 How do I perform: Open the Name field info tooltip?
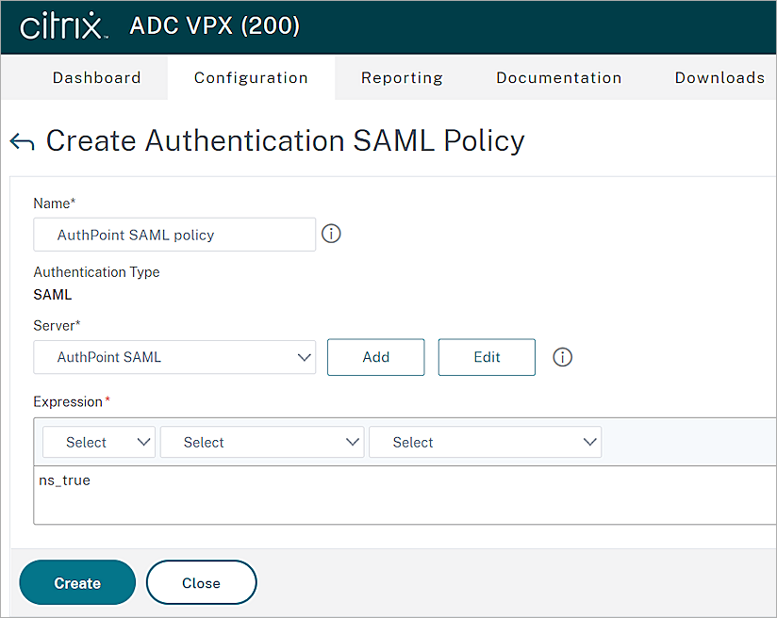click(330, 233)
